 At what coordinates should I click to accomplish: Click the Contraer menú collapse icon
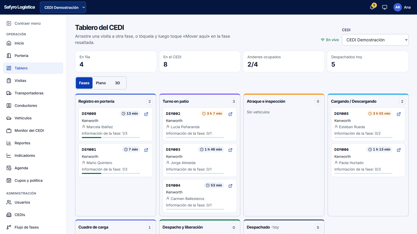point(9,23)
